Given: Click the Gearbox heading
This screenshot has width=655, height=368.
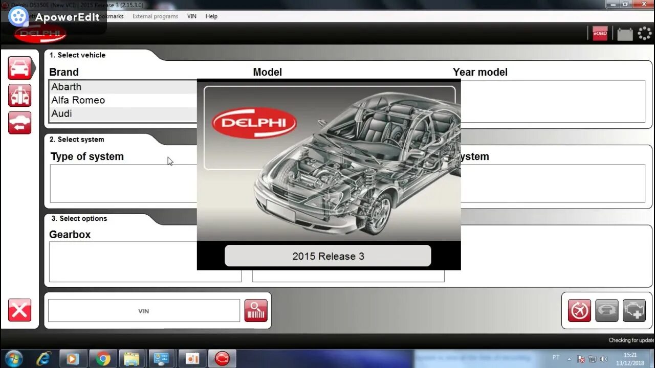Looking at the screenshot, I should click(x=70, y=235).
